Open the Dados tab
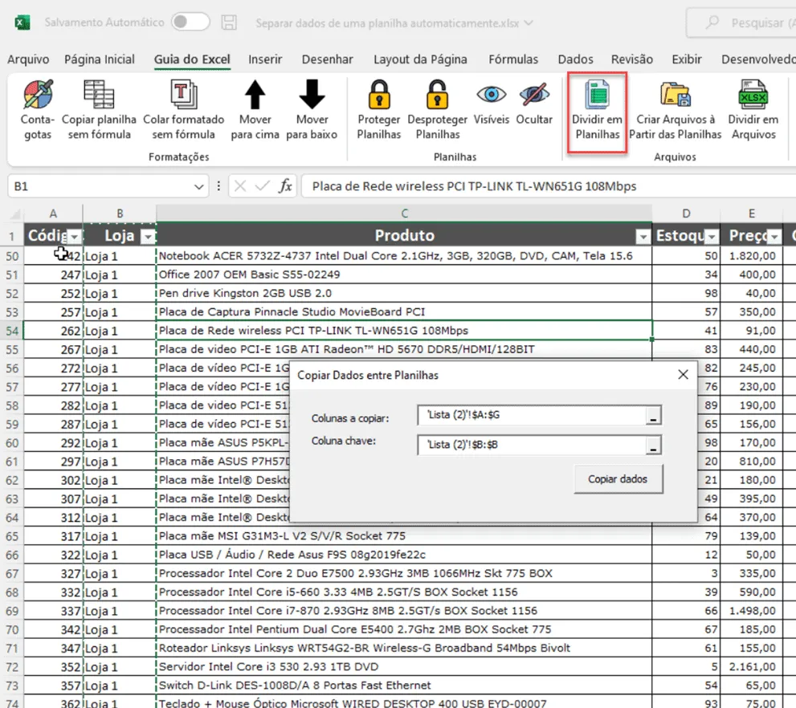The image size is (796, 708). click(576, 59)
